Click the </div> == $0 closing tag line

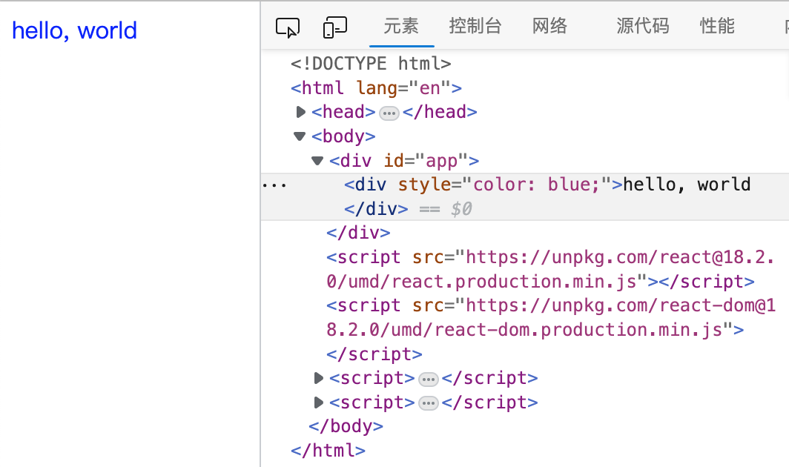click(408, 208)
